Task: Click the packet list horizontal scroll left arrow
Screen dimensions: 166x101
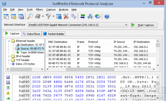Action: pyautogui.click(x=48, y=69)
